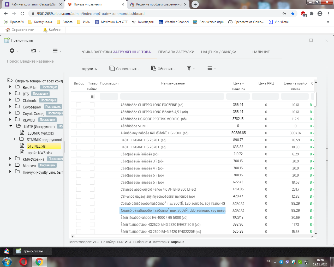Open the Приват24 bookmark

[x=14, y=22]
